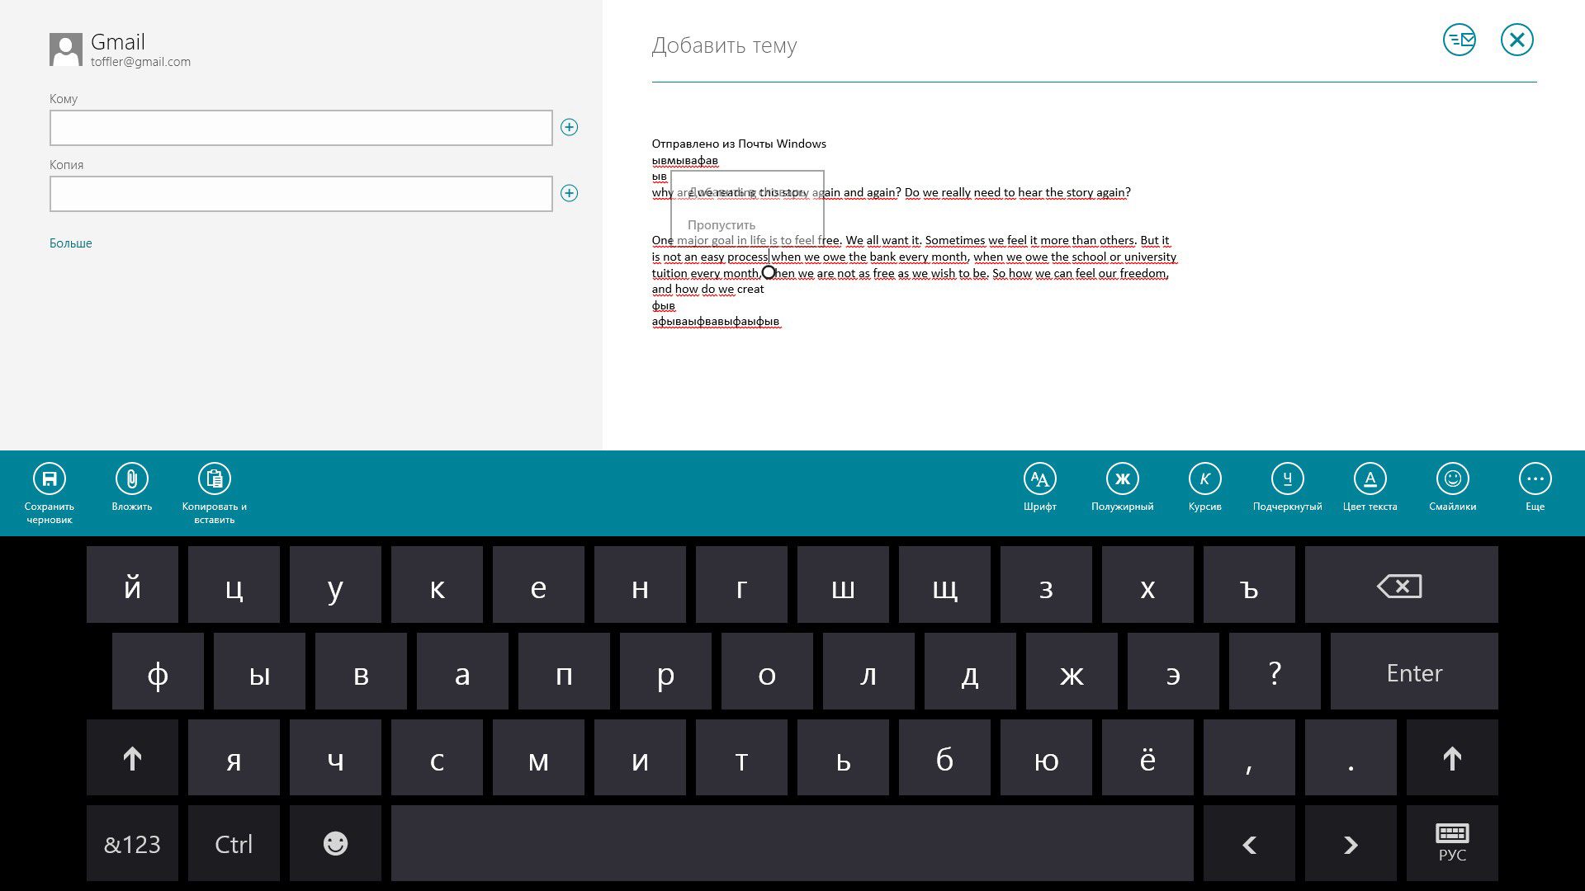Image resolution: width=1585 pixels, height=891 pixels.
Task: Add a contact with the Копия plus icon
Action: [x=569, y=193]
